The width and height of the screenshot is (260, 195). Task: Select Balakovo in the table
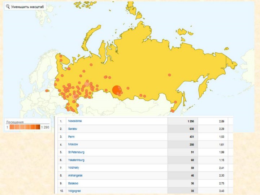click(74, 183)
